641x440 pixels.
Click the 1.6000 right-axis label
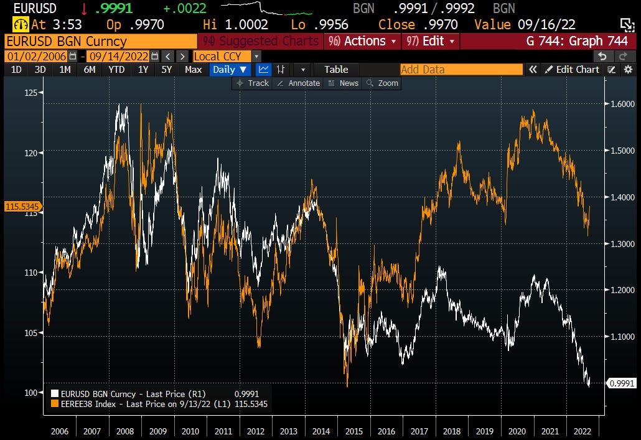point(622,104)
